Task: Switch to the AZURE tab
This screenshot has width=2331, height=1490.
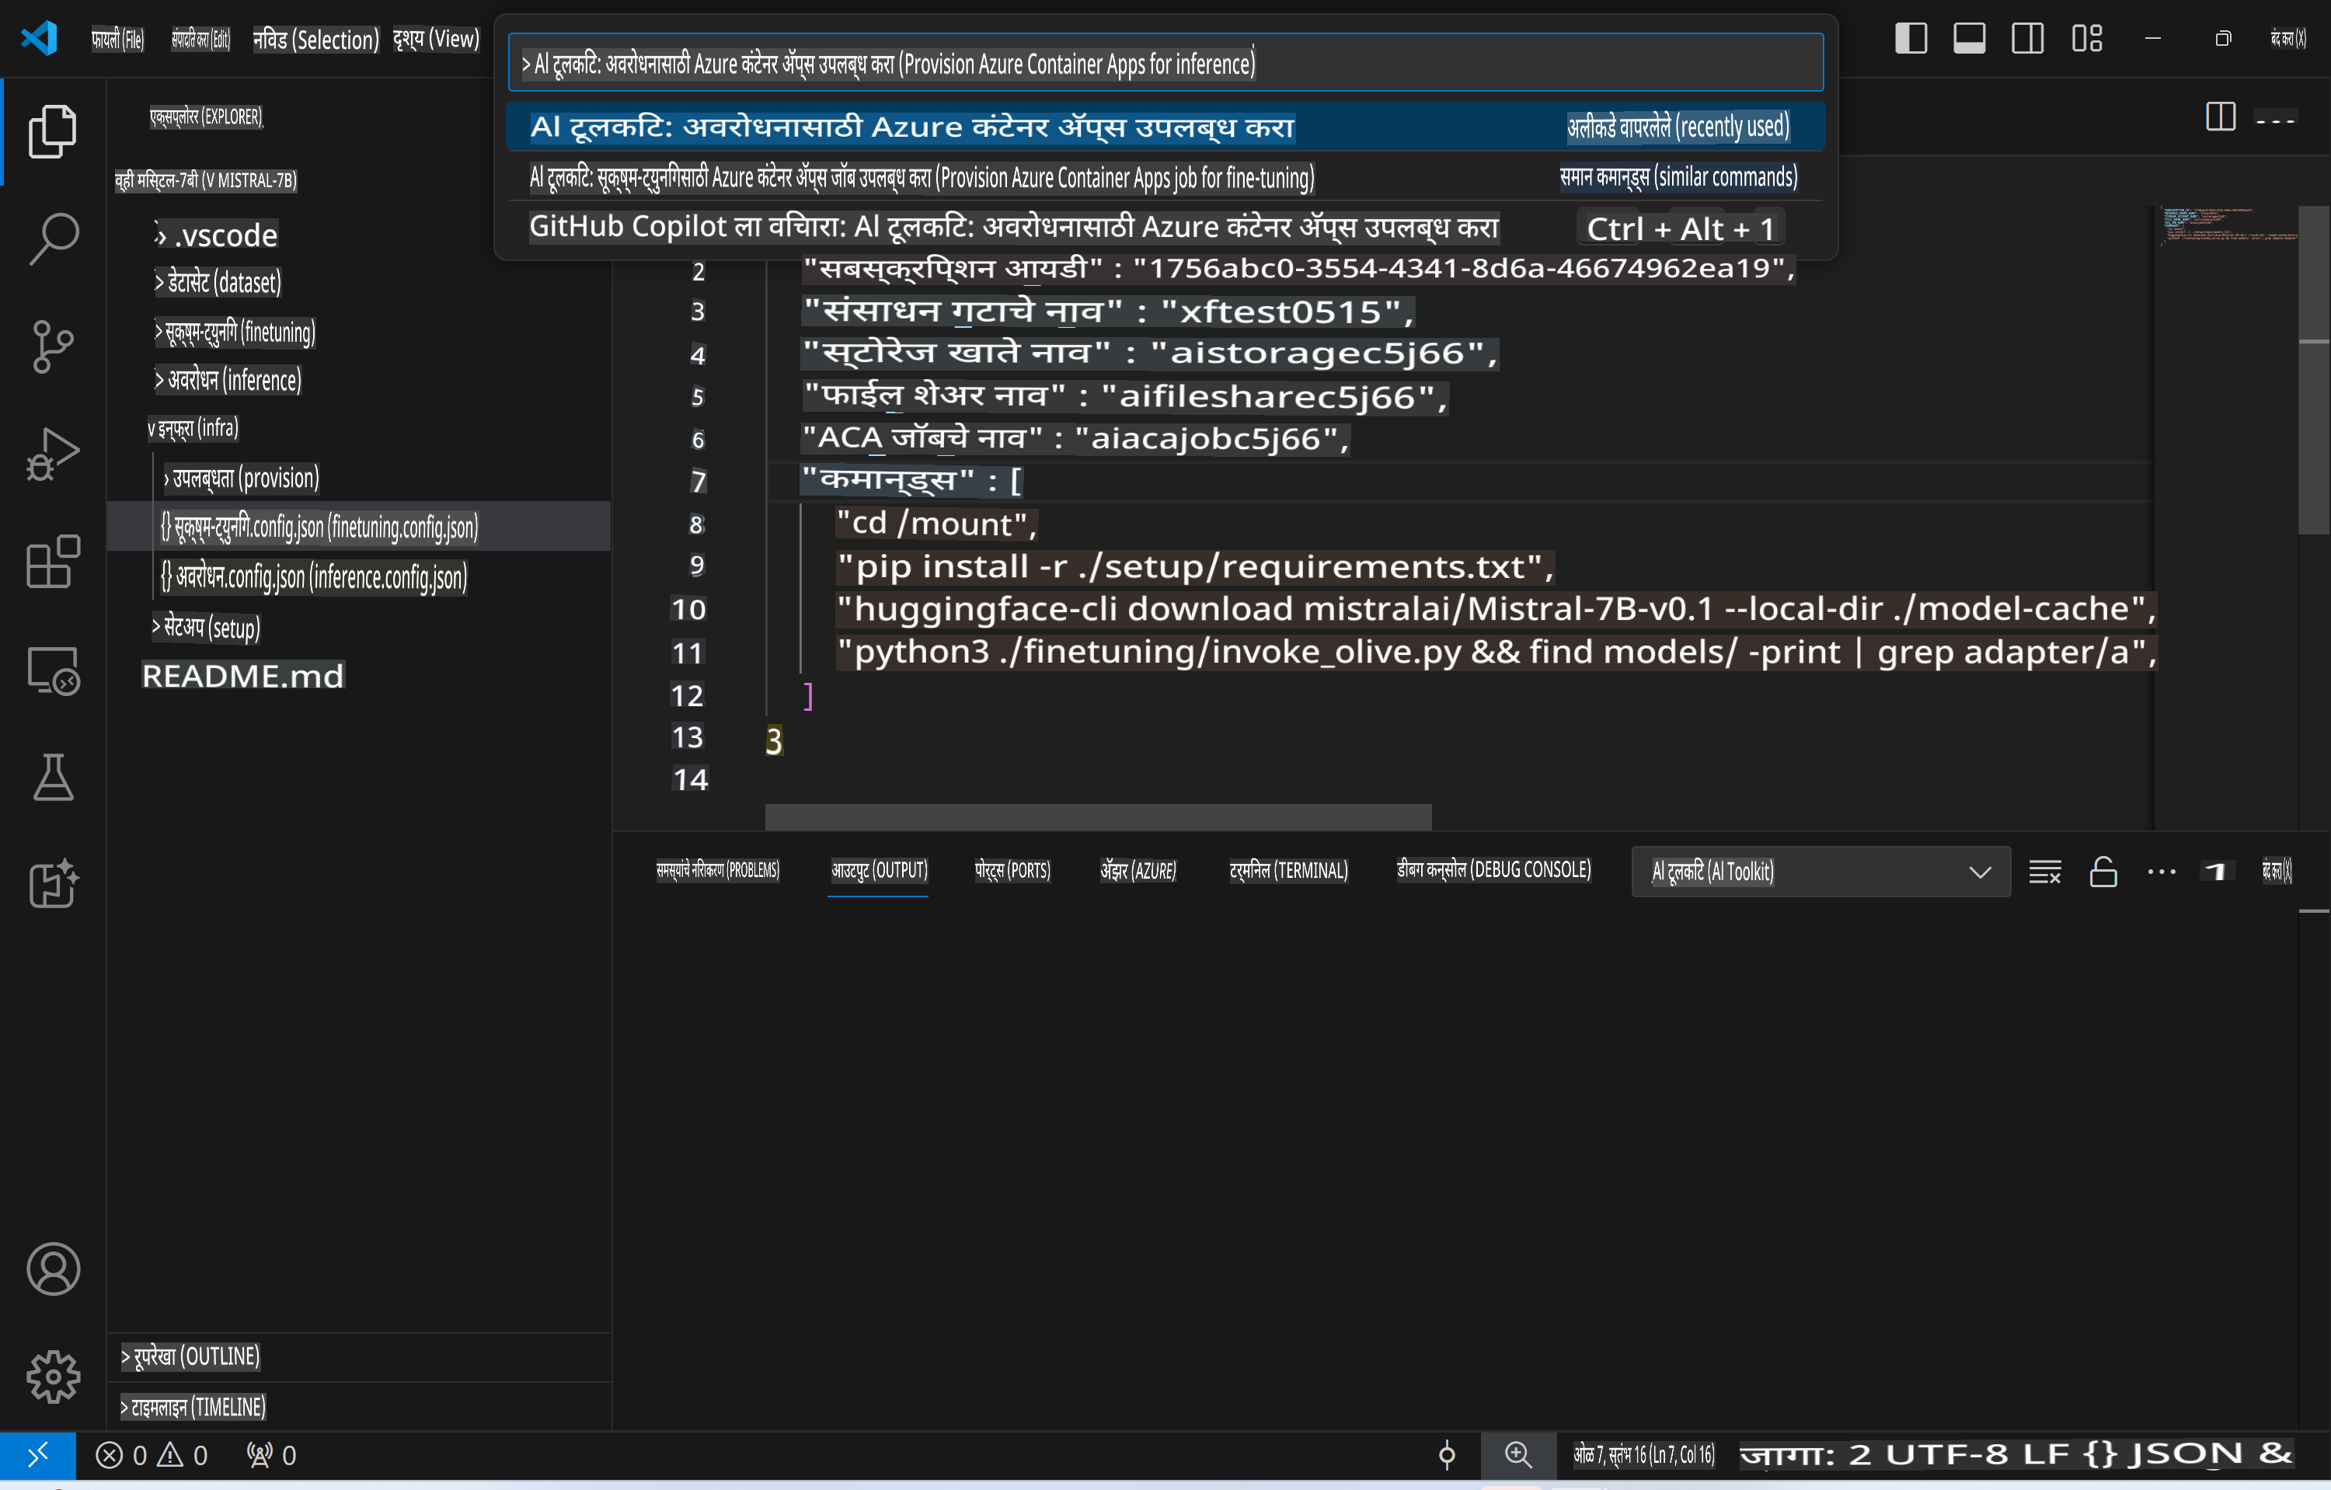Action: pyautogui.click(x=1138, y=870)
